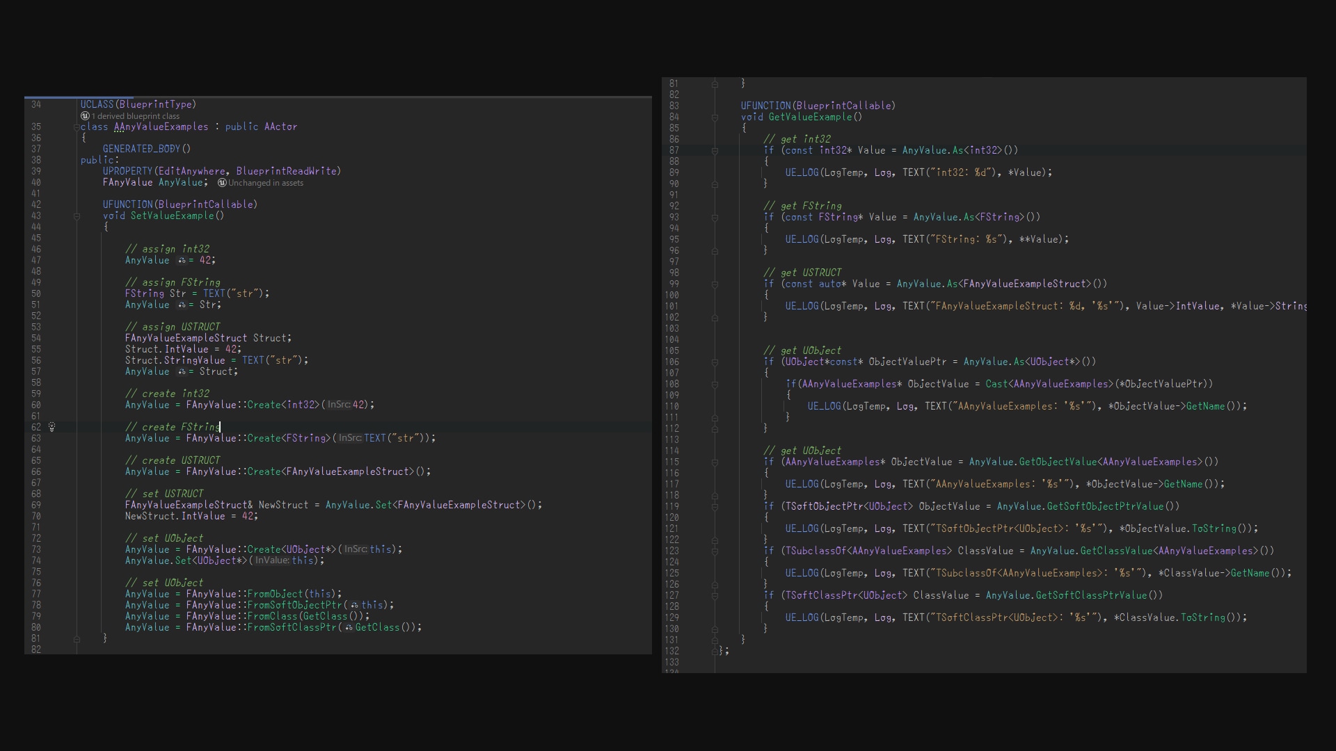
Task: Click the inline conversion icon in 'AnyValue = 42'
Action: tap(183, 261)
